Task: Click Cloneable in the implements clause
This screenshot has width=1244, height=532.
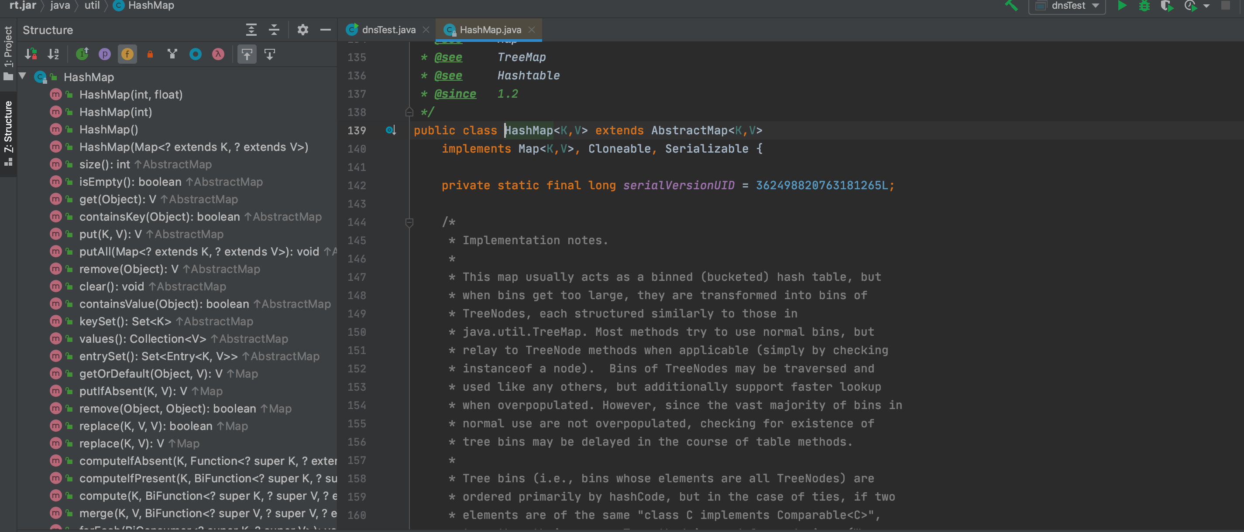Action: (x=619, y=149)
